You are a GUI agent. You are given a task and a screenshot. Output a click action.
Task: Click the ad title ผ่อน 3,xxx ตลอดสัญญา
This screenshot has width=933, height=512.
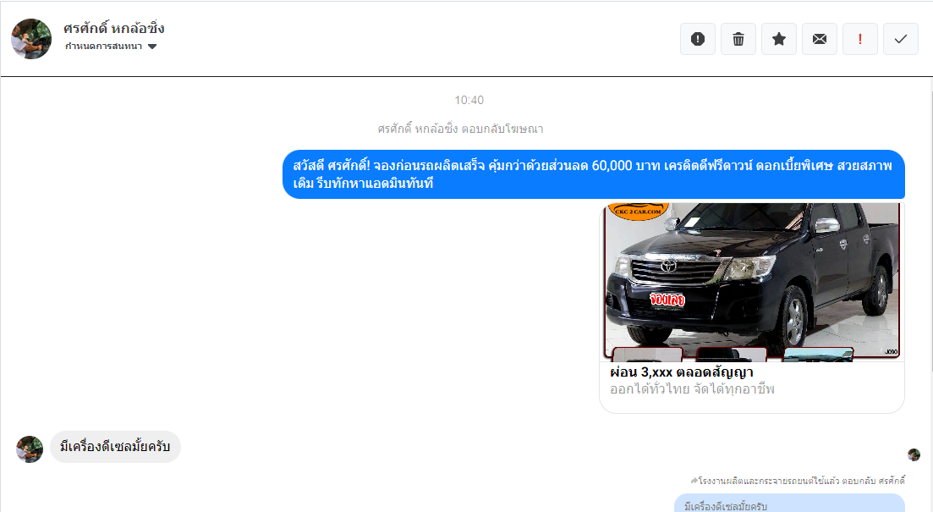681,372
